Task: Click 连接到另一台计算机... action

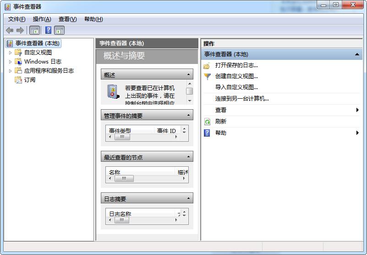Action: coord(242,99)
